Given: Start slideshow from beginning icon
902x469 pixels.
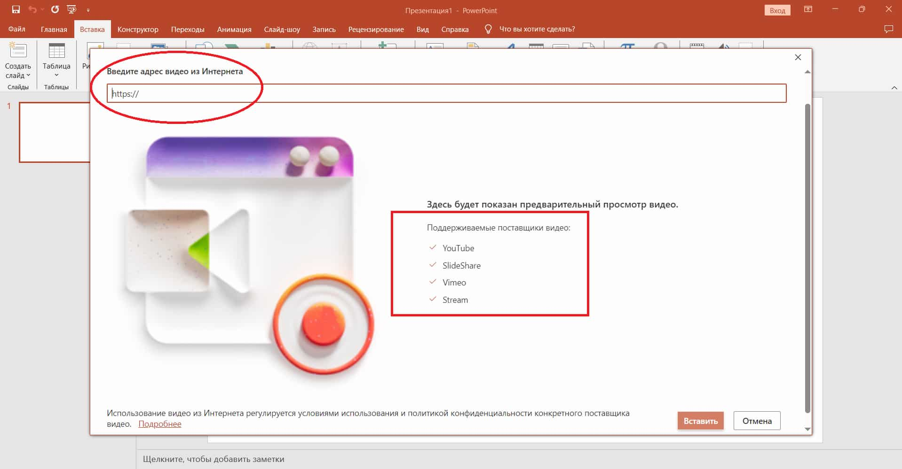Looking at the screenshot, I should click(71, 9).
